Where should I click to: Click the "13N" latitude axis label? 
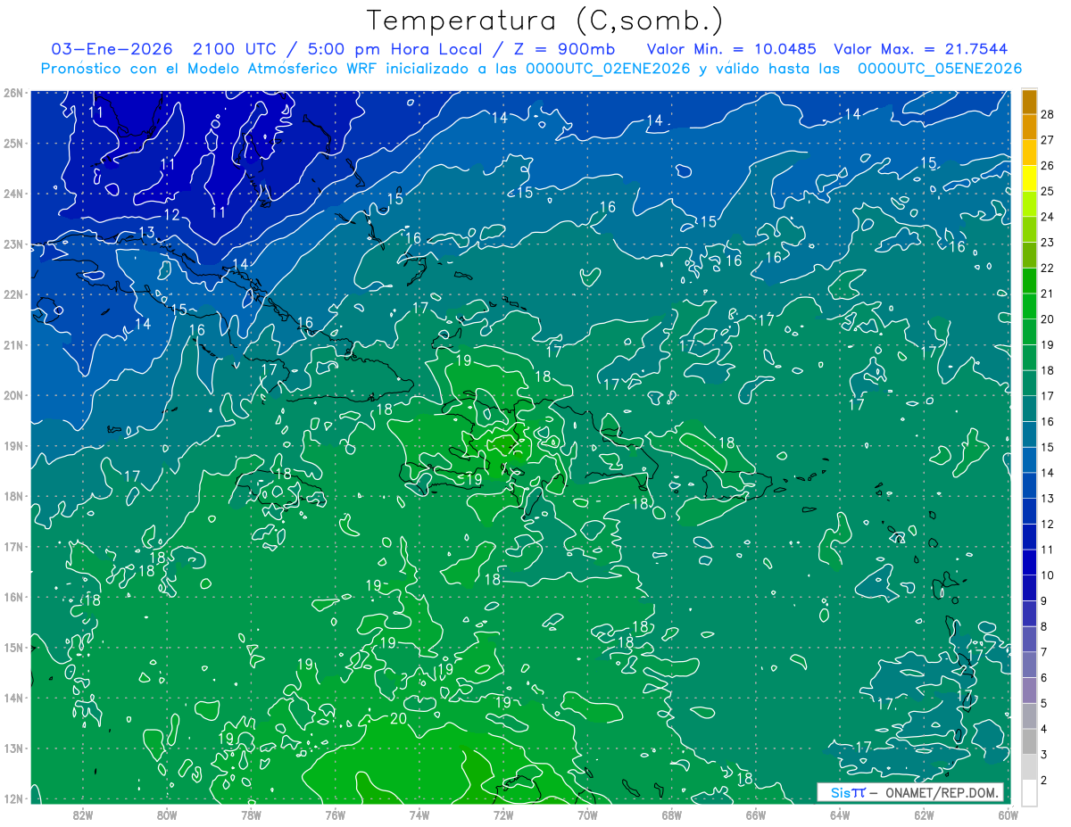click(x=13, y=748)
